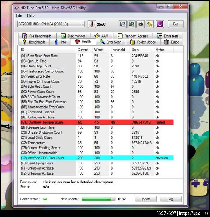The height and width of the screenshot is (217, 210).
Task: Open the AAM tab
Action: tap(102, 36)
